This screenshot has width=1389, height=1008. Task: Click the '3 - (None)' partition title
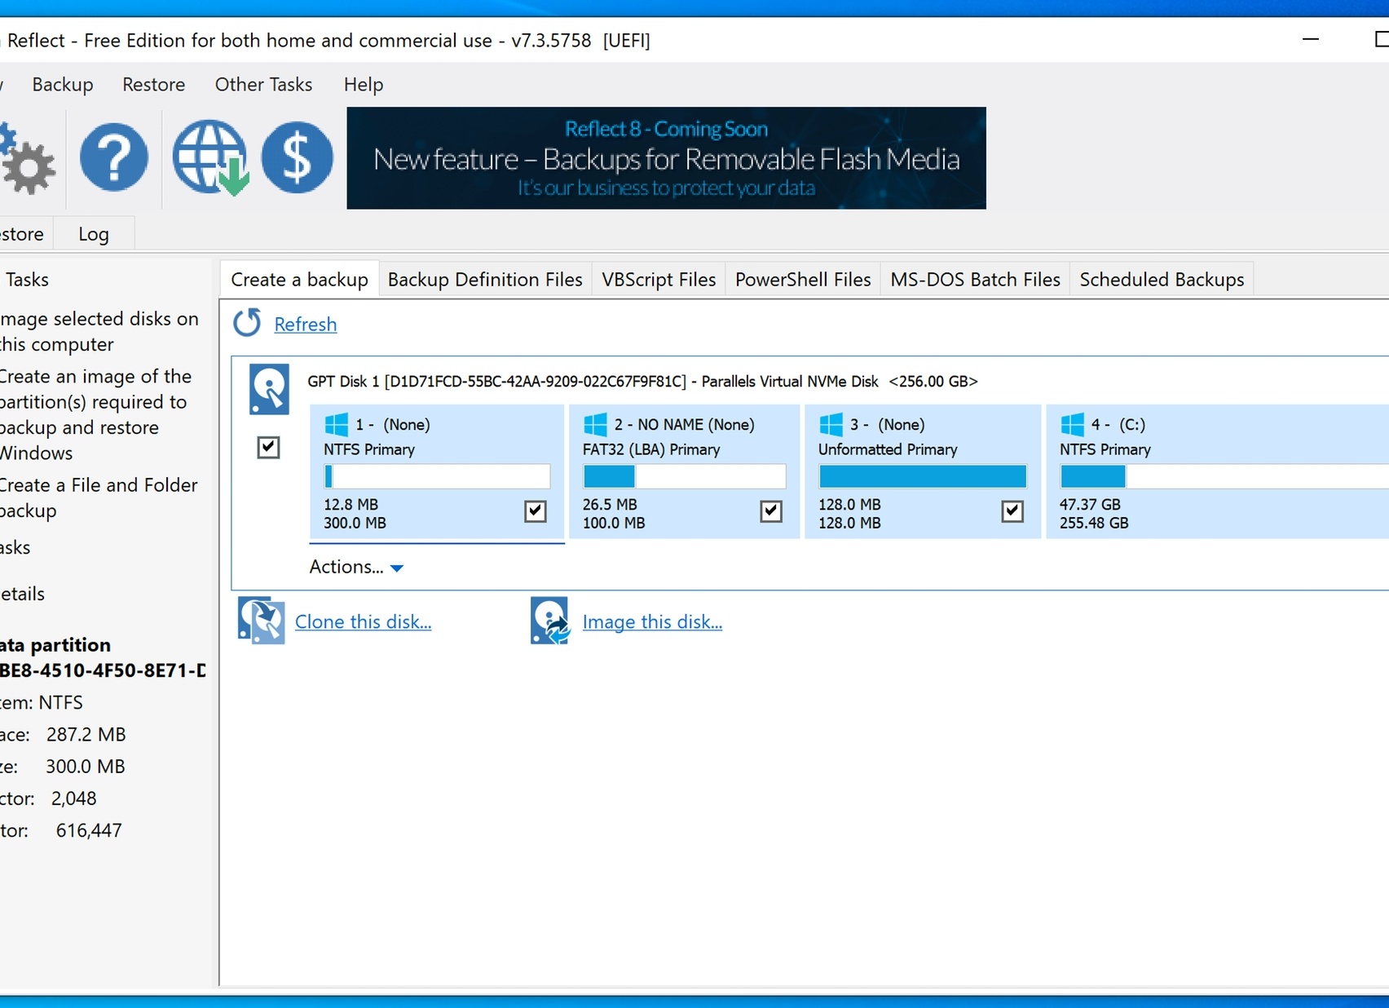point(888,425)
